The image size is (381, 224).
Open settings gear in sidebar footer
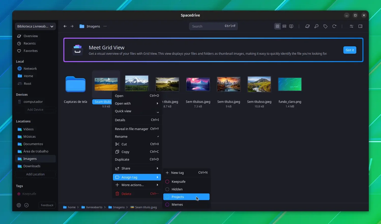coord(19,205)
